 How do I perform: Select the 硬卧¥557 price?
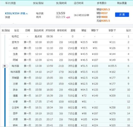(102, 13)
